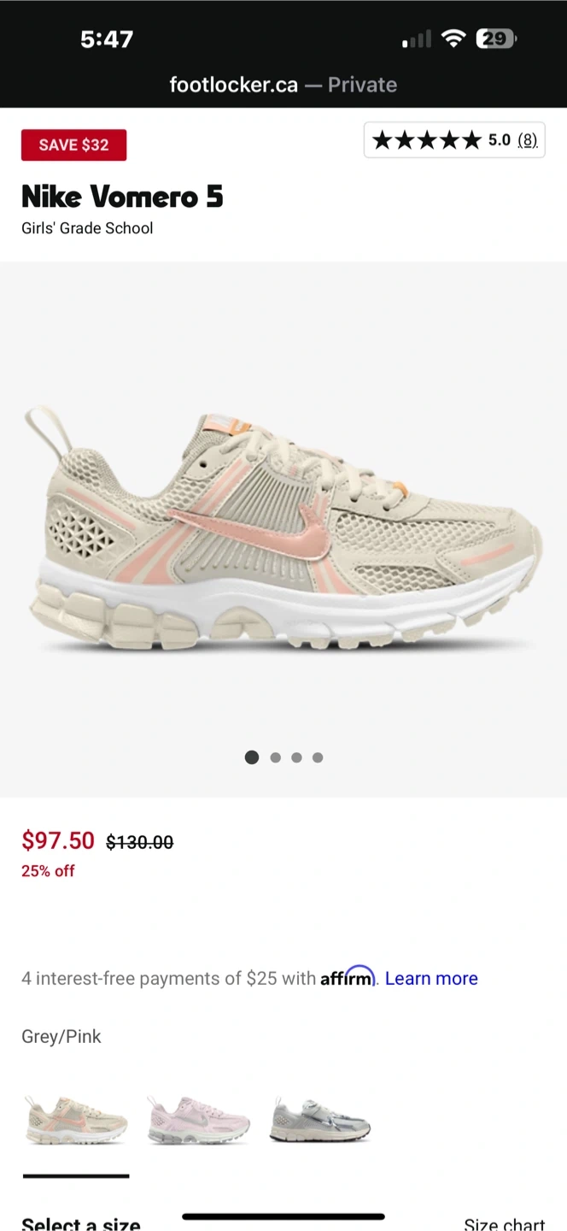Select the third carousel dot indicator
Screen dimensions: 567x1231
pos(296,757)
